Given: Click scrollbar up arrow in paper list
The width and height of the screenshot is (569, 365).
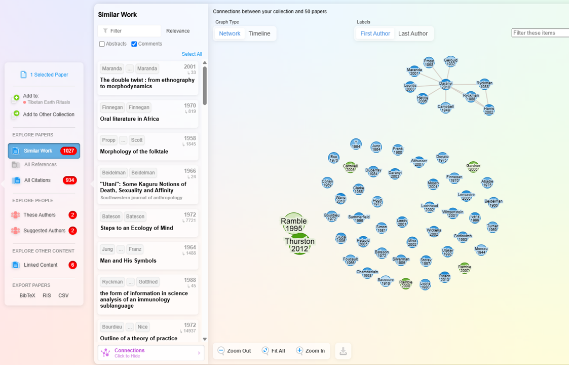Looking at the screenshot, I should [x=205, y=63].
